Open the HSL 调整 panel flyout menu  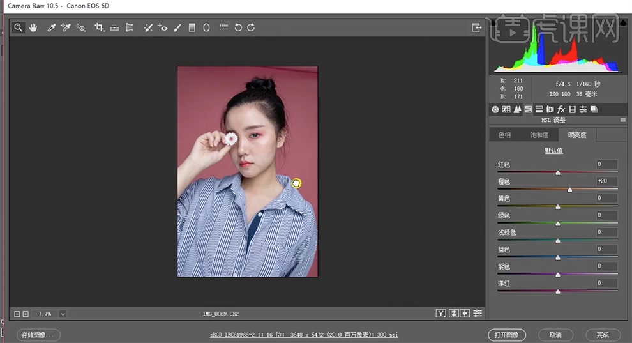623,119
